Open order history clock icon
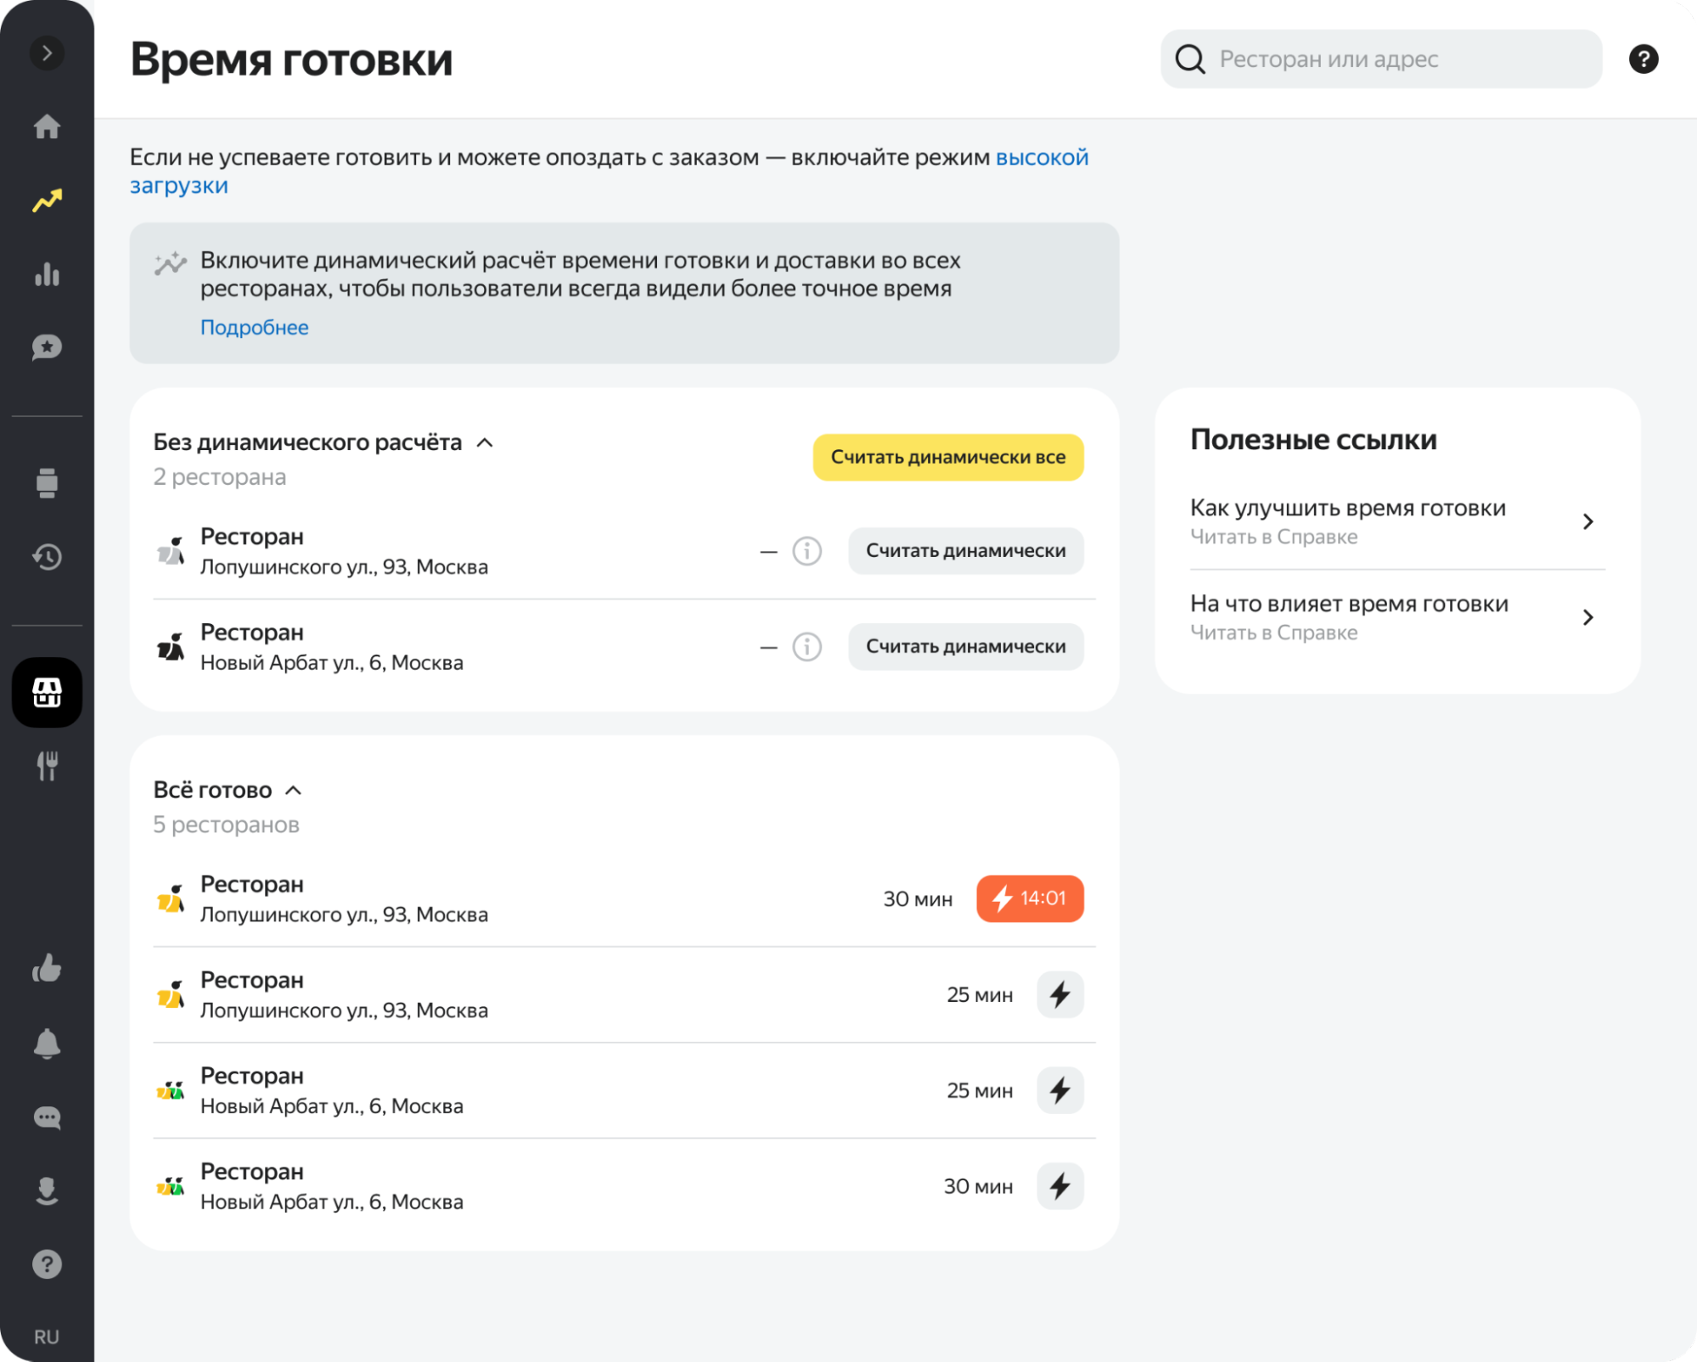1697x1362 pixels. (x=47, y=557)
